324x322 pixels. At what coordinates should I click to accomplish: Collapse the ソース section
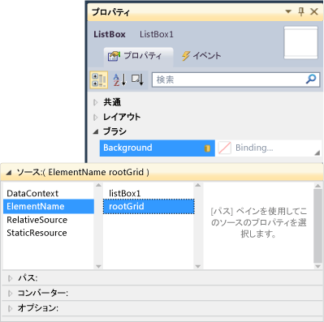8,173
